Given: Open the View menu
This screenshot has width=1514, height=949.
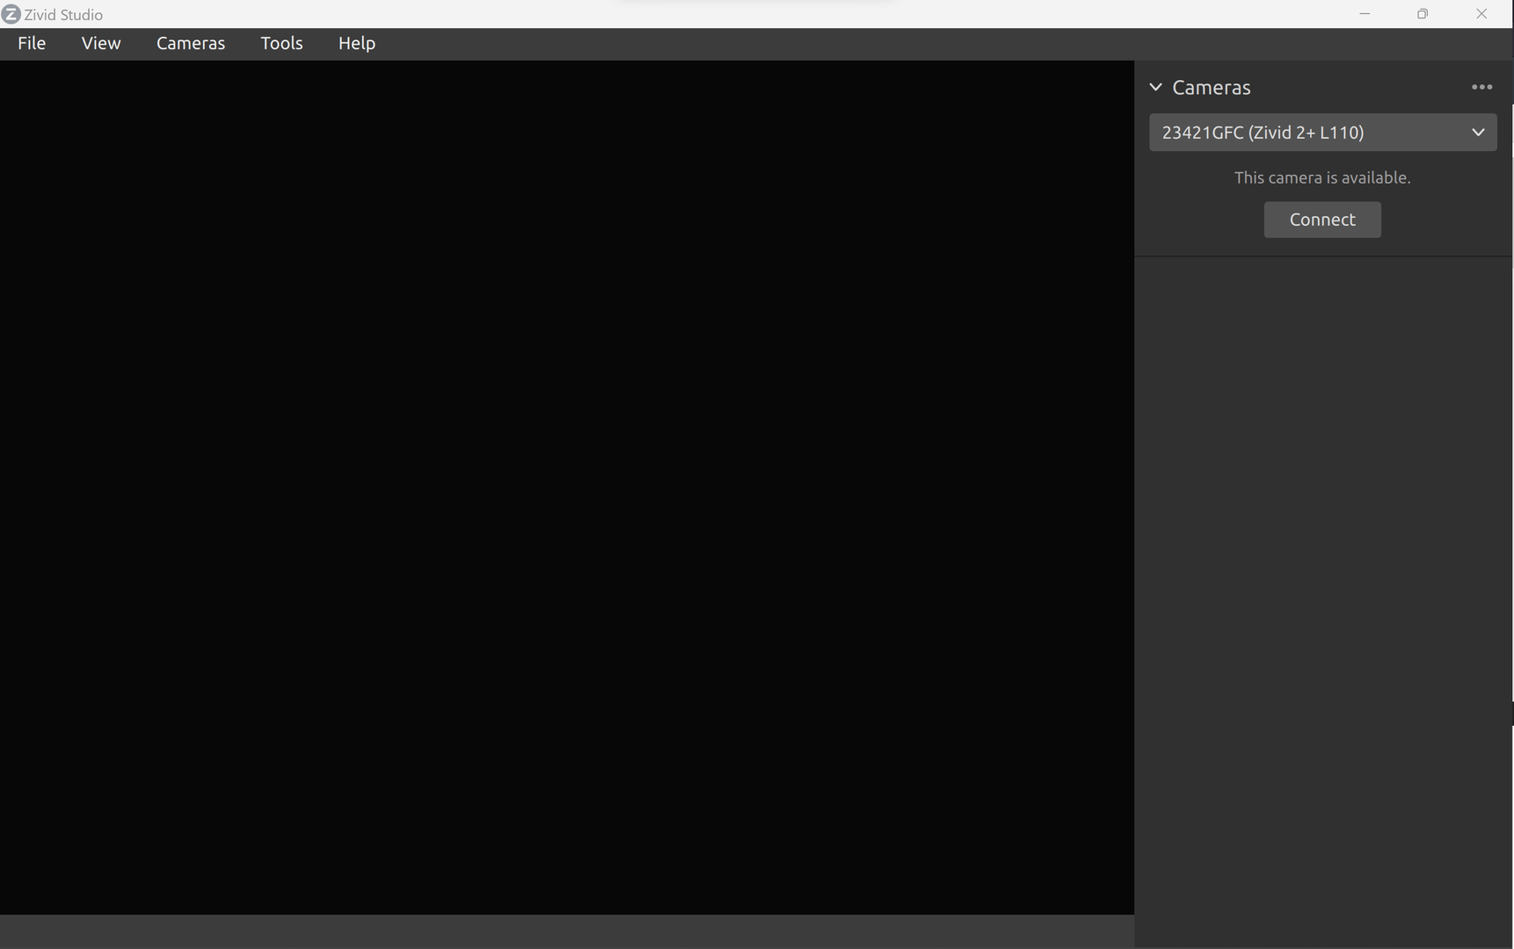Looking at the screenshot, I should 101,43.
